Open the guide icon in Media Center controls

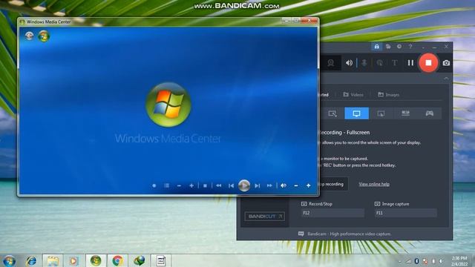[166, 185]
